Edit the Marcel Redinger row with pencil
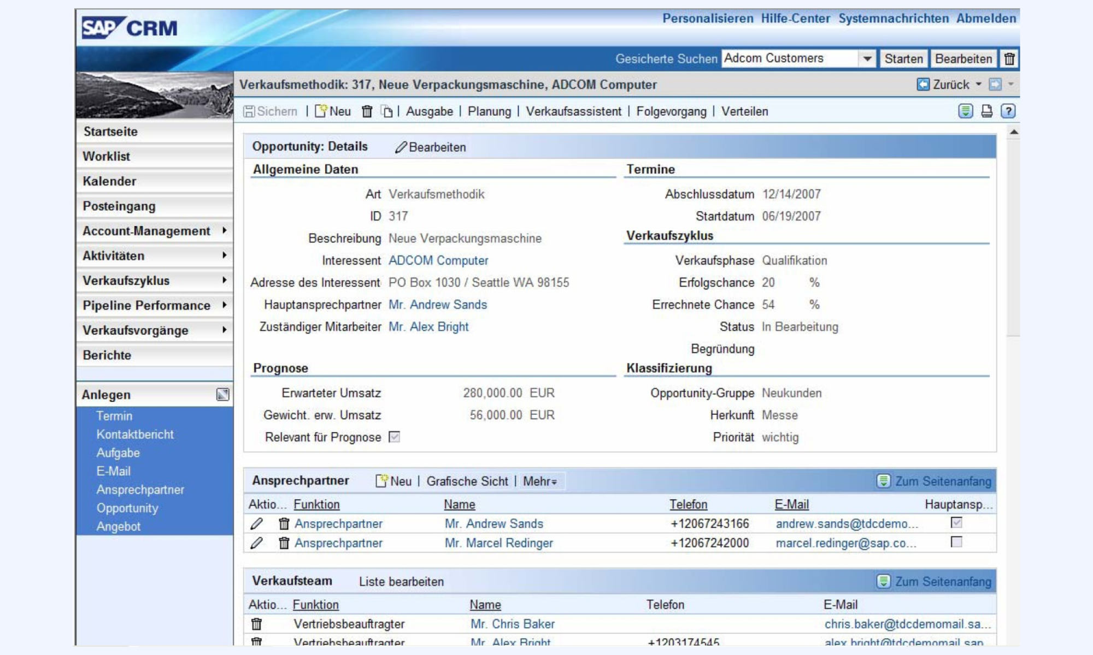The width and height of the screenshot is (1093, 655). coord(256,543)
